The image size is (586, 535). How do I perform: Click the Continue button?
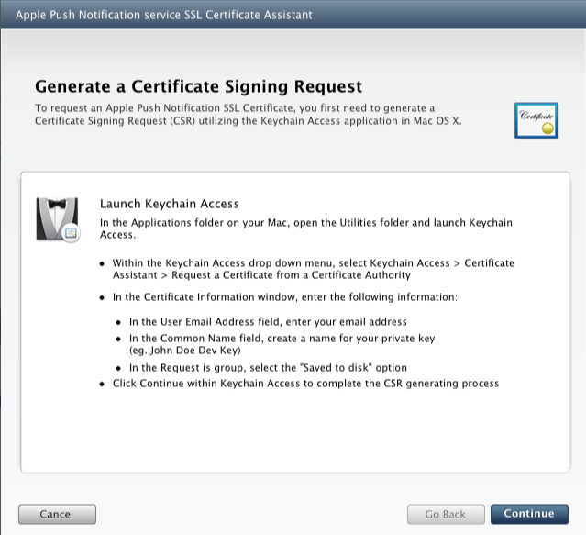[529, 514]
